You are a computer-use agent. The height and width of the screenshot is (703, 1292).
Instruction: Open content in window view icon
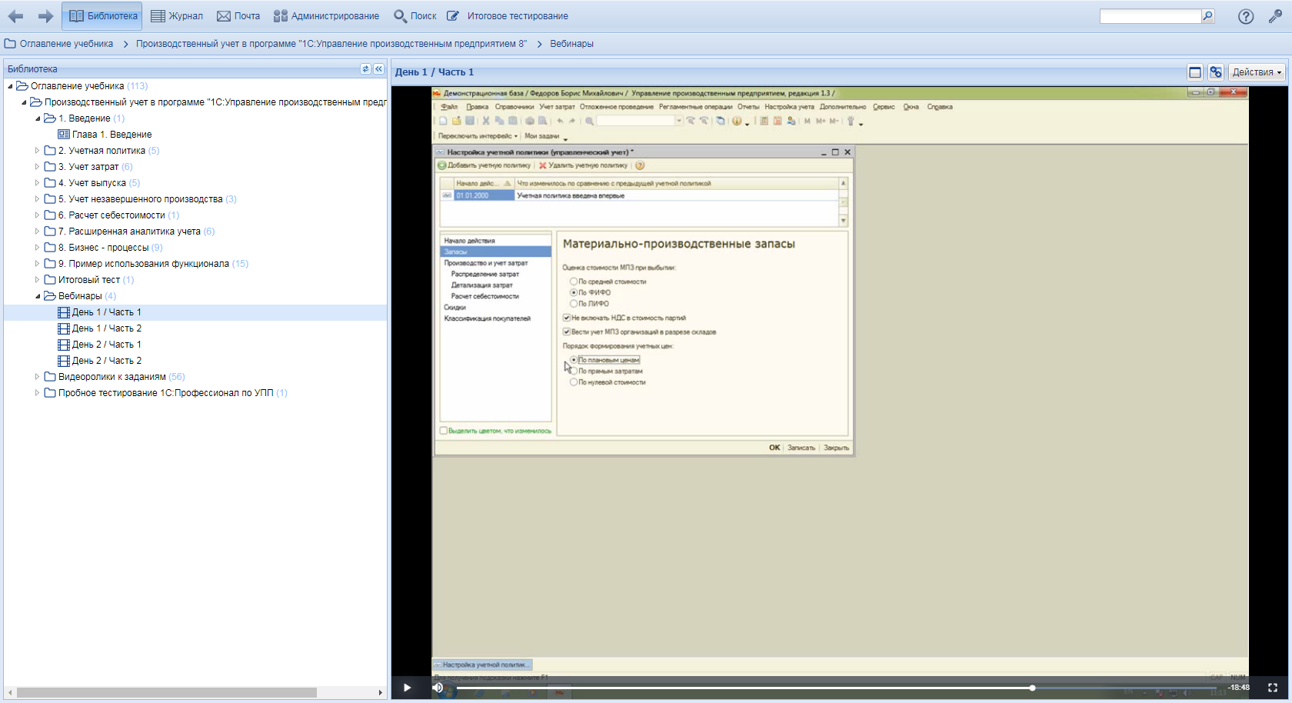coord(1195,72)
